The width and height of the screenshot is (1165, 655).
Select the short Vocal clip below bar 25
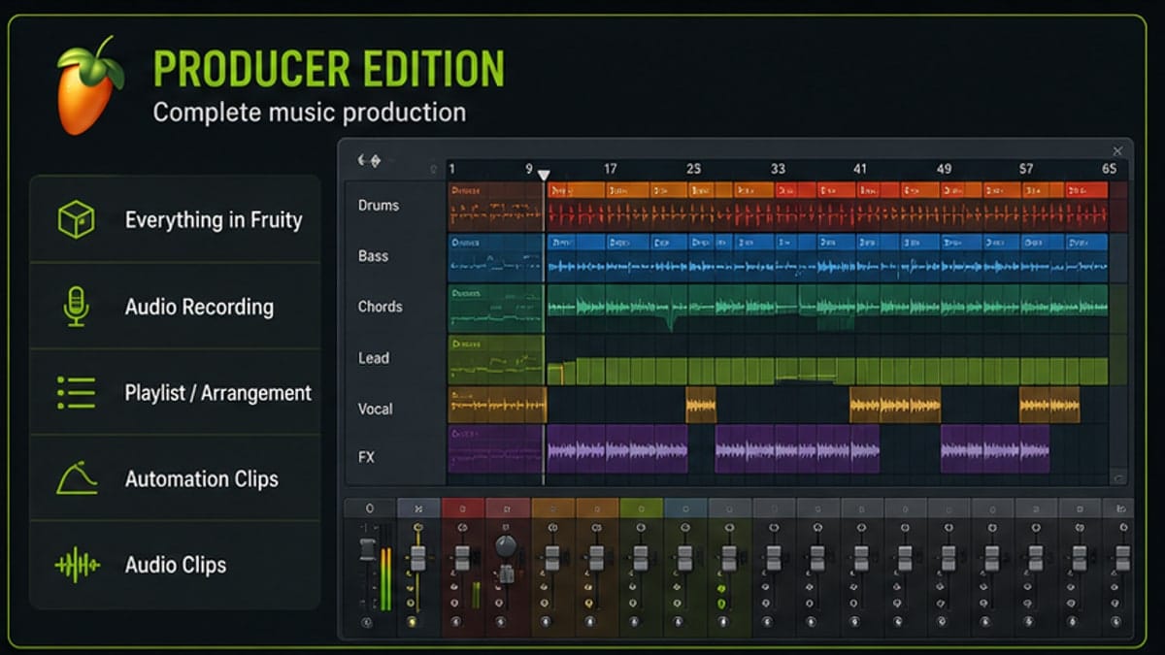pyautogui.click(x=701, y=405)
